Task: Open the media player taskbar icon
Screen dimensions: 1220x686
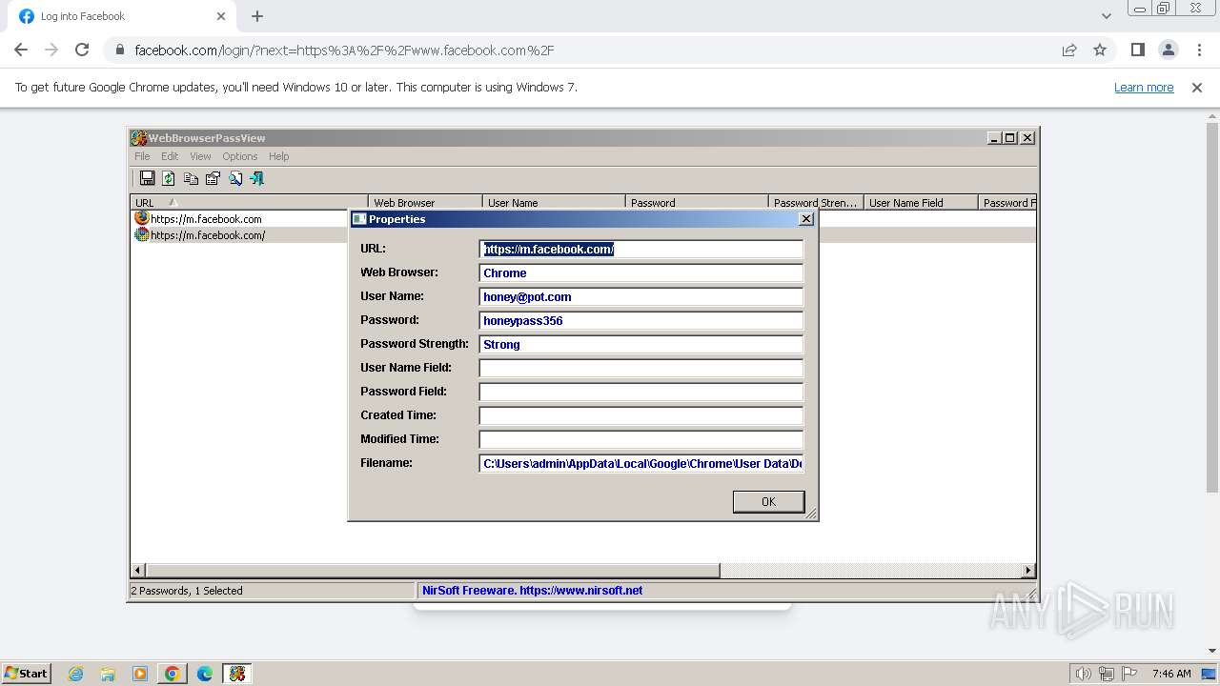Action: click(x=140, y=674)
